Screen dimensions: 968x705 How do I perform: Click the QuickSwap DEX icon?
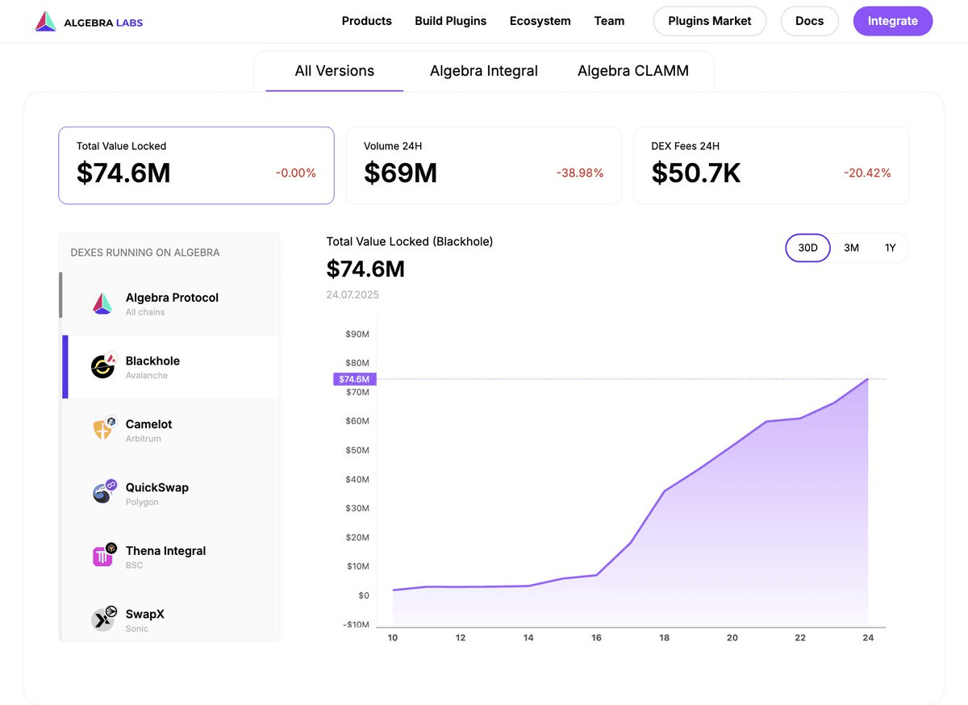103,493
